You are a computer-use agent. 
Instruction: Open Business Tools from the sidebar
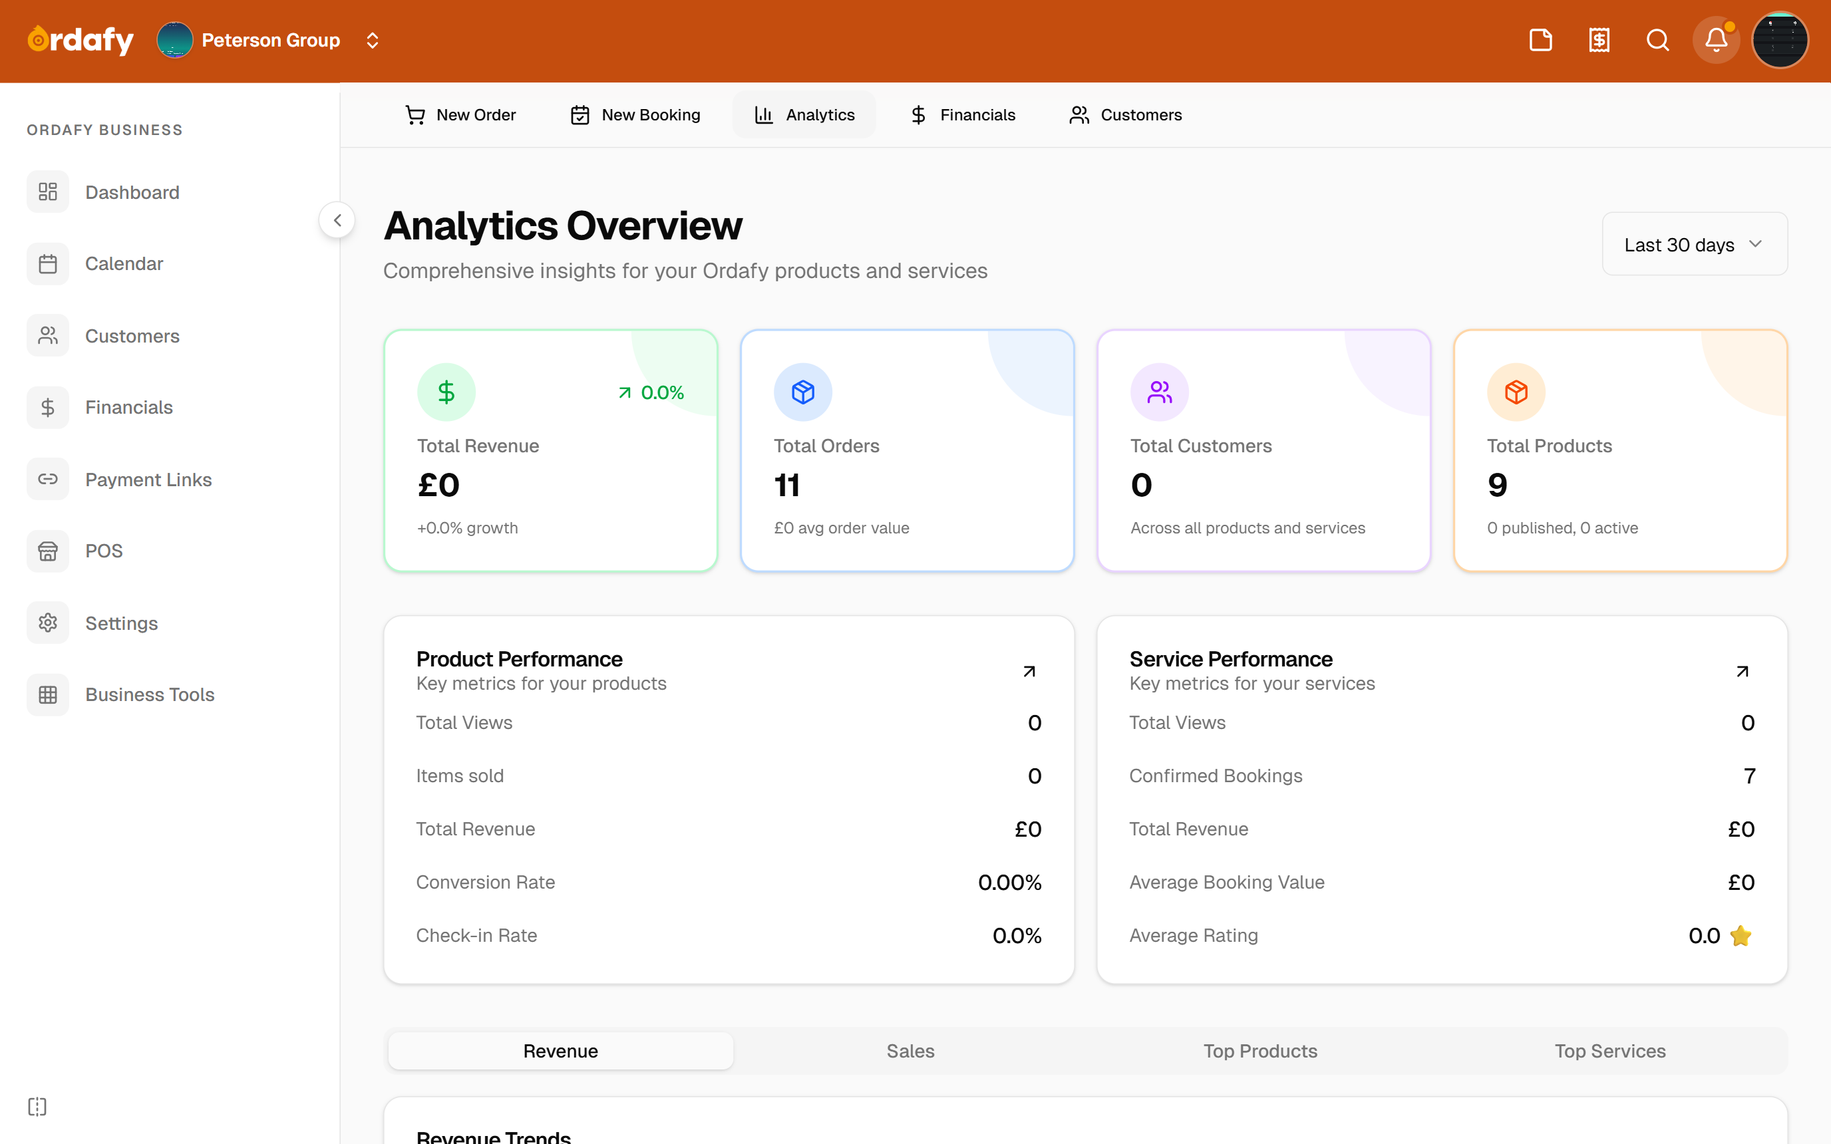point(170,694)
